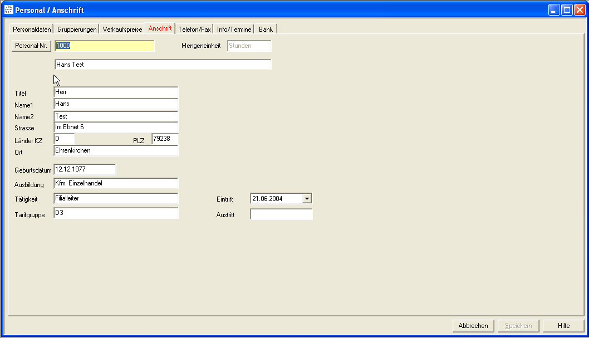Focus the Geburtsdatum field
589x338 pixels.
pos(85,169)
